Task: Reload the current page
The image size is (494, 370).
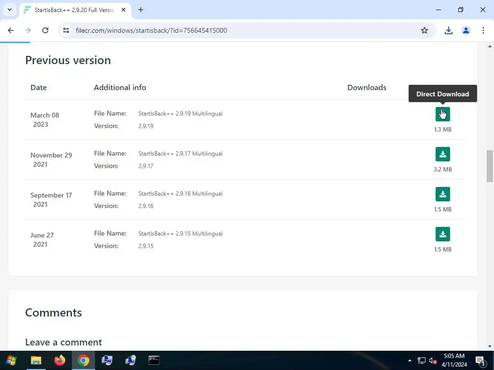Action: 45,30
